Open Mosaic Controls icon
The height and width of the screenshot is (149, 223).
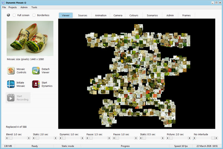(11, 71)
